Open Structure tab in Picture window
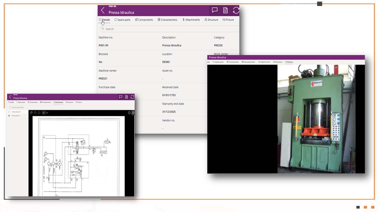 278,62
